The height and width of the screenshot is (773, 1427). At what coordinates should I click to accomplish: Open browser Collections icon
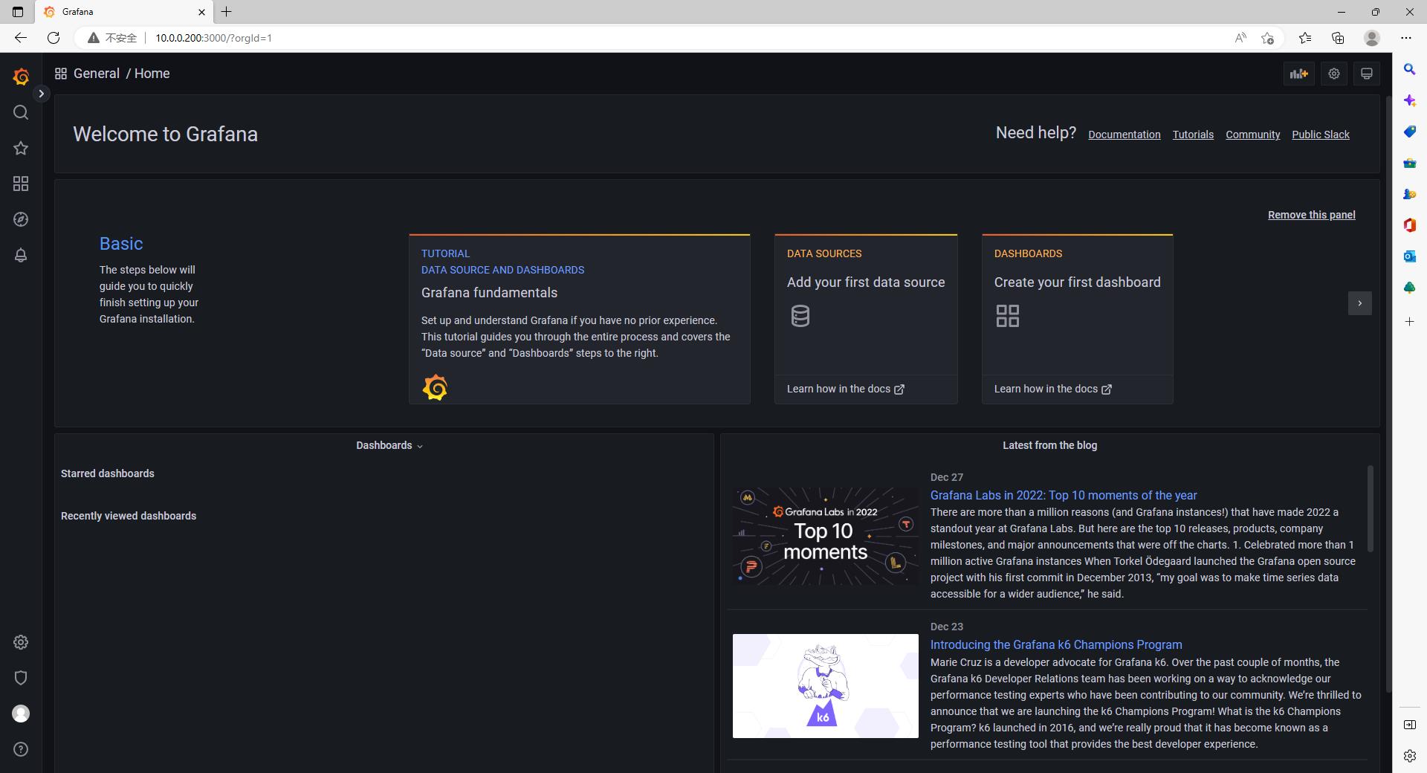[x=1338, y=38]
